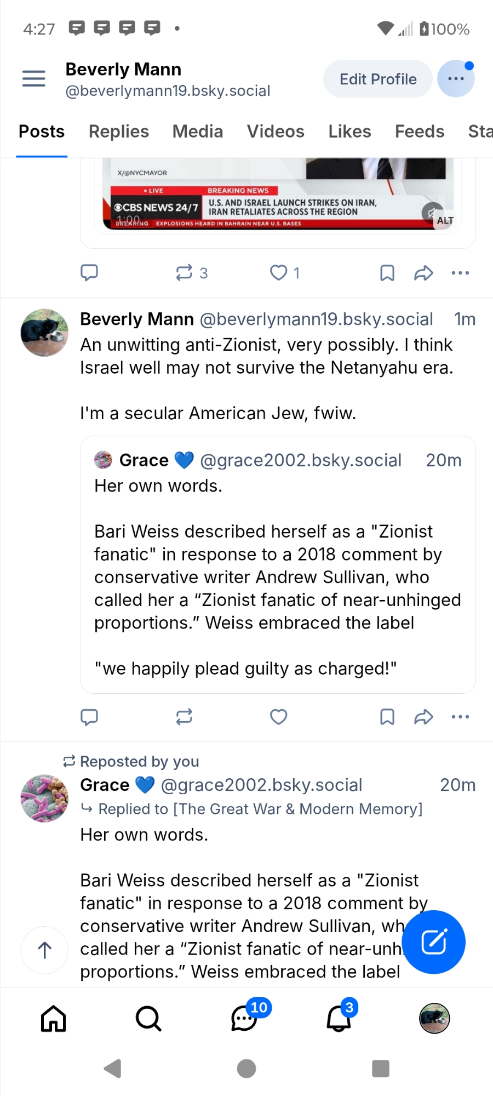
Task: Open chat messages with 10 badge
Action: (x=244, y=1019)
